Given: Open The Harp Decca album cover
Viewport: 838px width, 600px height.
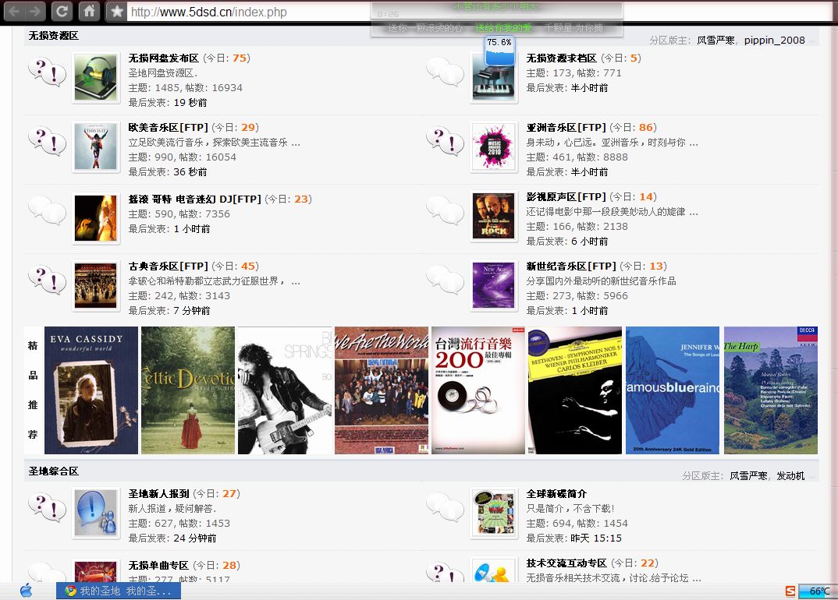Looking at the screenshot, I should pos(771,390).
